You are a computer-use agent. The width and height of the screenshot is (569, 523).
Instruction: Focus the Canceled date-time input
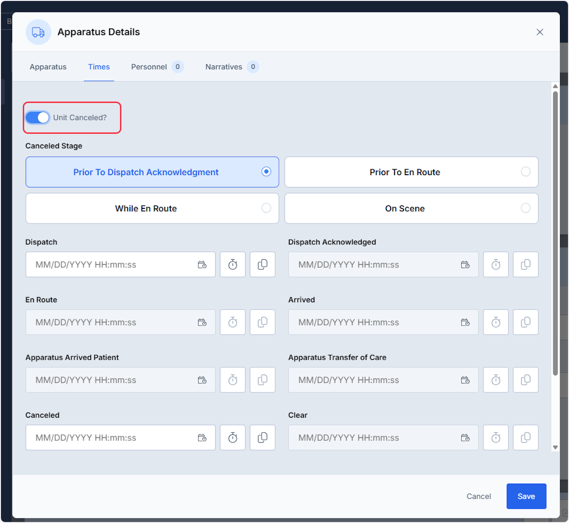point(120,438)
